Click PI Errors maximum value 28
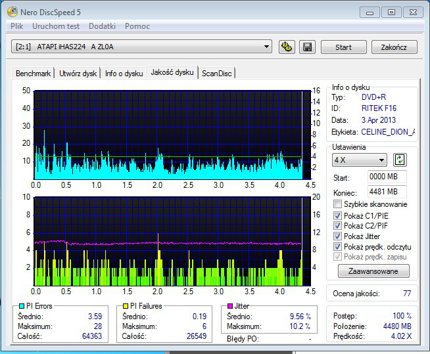430x354 pixels. [98, 326]
